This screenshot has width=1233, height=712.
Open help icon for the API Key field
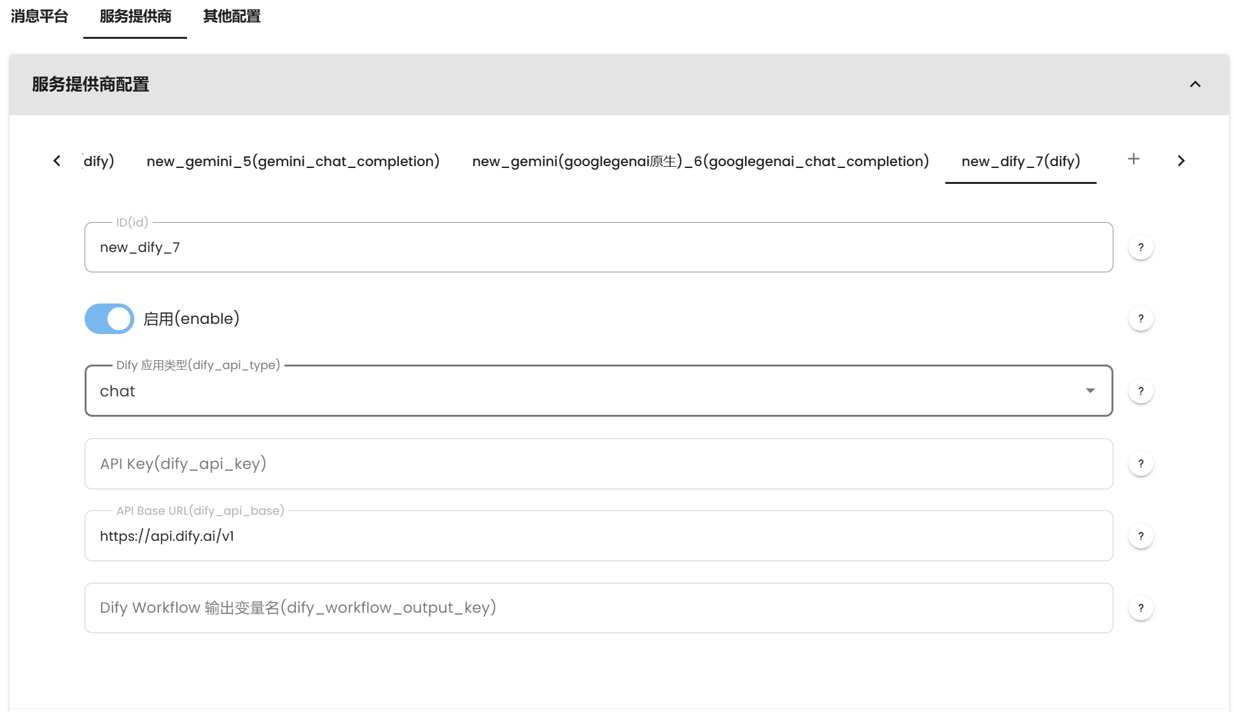[x=1141, y=464]
